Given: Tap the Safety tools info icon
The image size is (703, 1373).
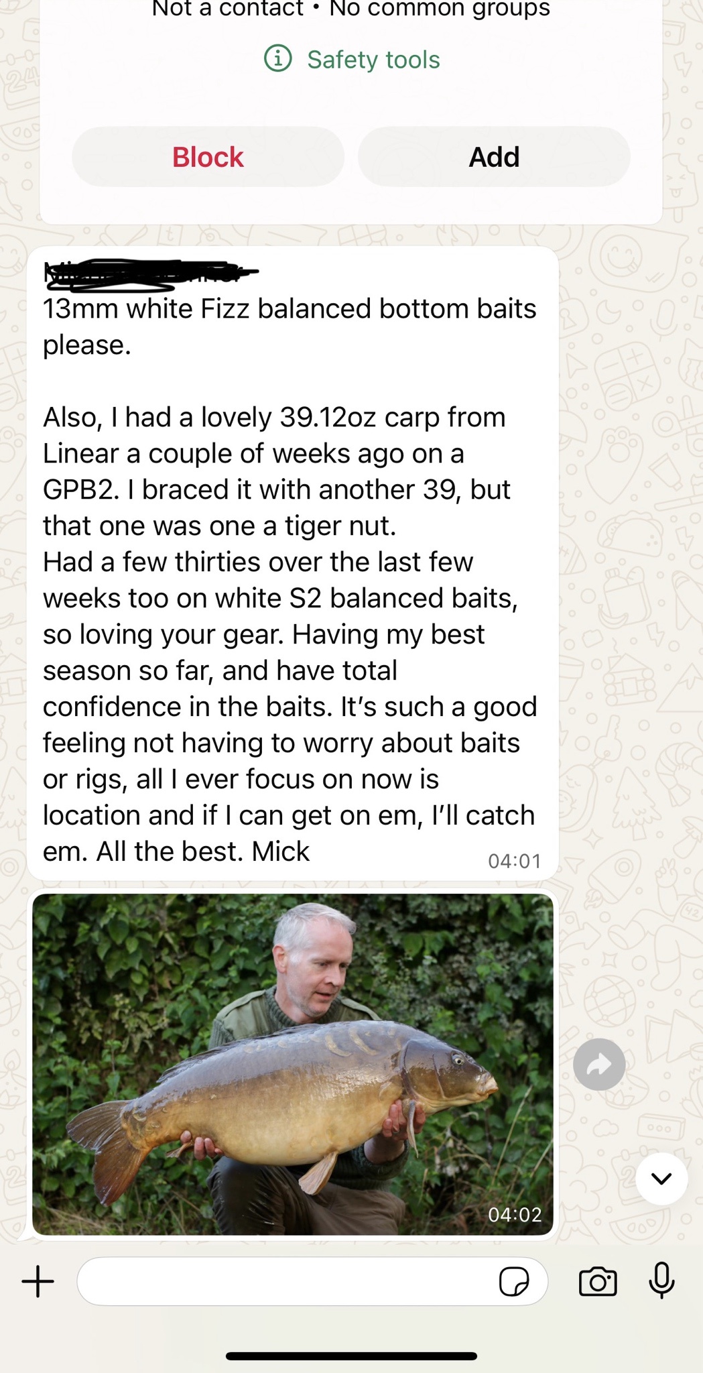Looking at the screenshot, I should [x=277, y=59].
